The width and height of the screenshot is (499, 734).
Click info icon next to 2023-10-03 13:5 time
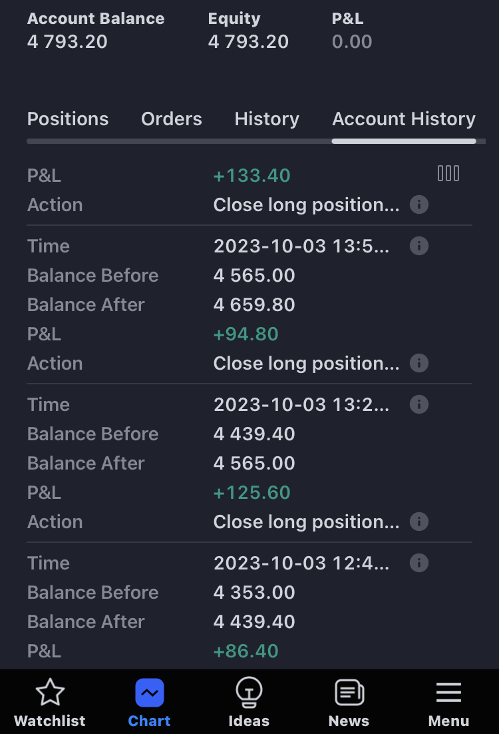pyautogui.click(x=418, y=246)
